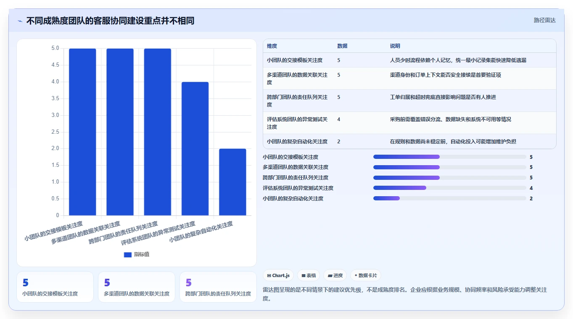Open the 小团队的交接模板关注度 data card

(55, 287)
